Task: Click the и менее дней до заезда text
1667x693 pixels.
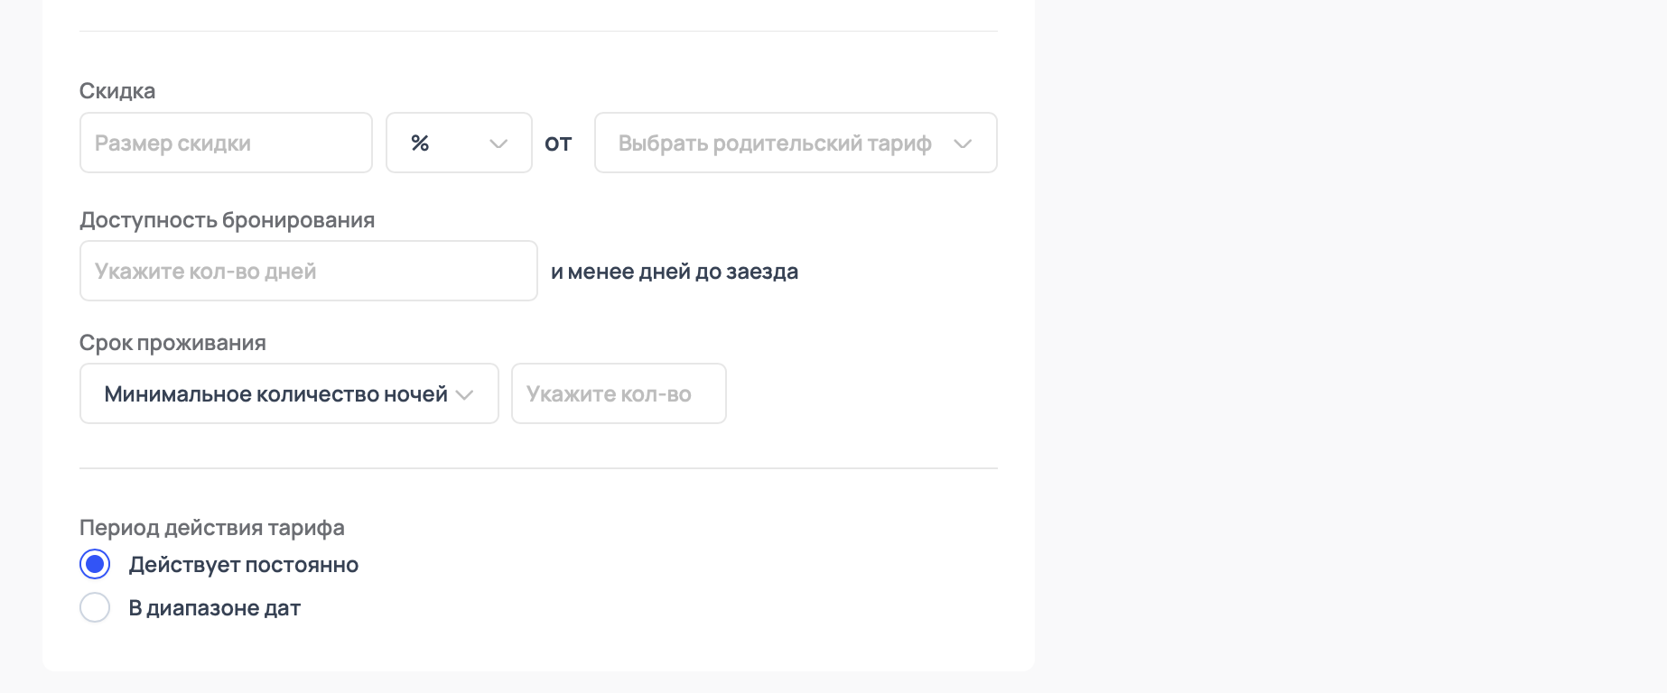Action: click(675, 272)
